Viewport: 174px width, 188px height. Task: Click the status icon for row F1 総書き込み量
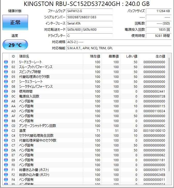(6, 170)
